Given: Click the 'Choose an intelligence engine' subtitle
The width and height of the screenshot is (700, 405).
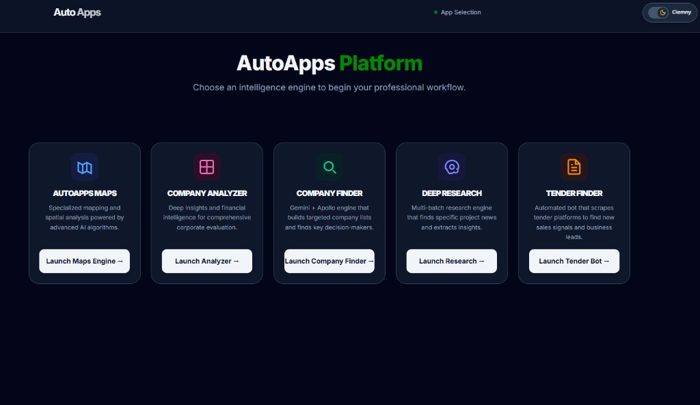Looking at the screenshot, I should coord(329,87).
